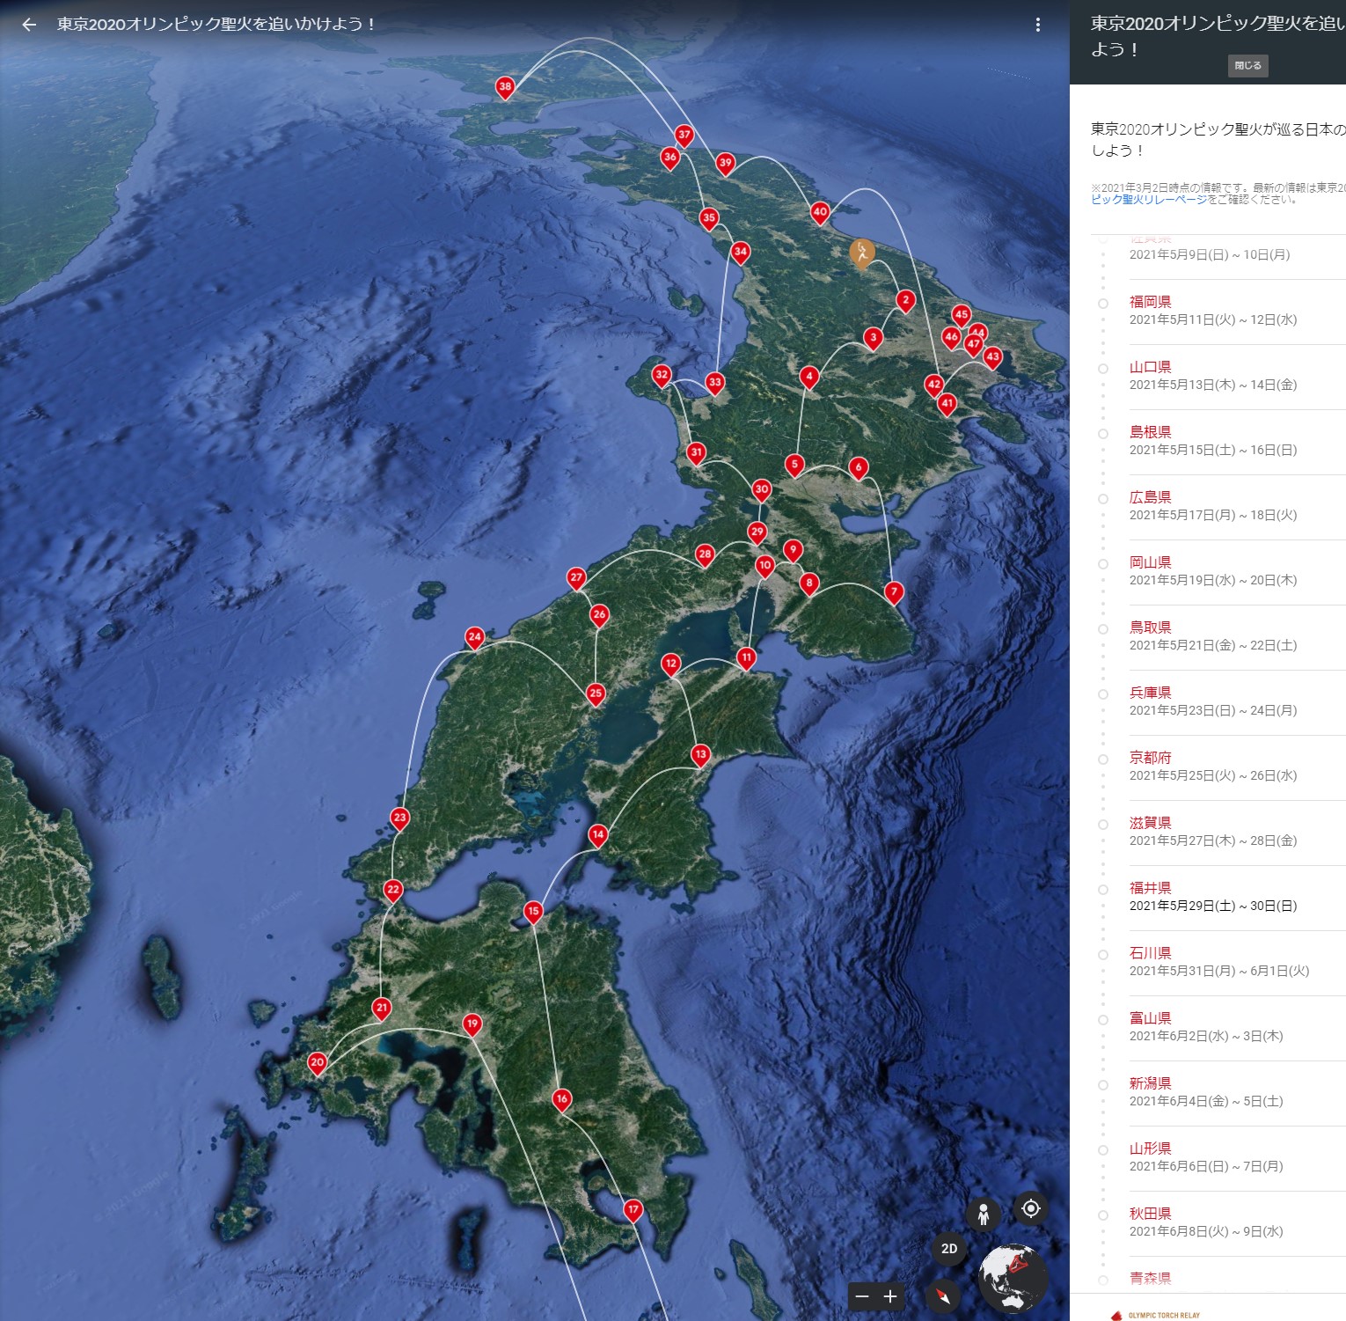Zoom out with the minus button
Image resolution: width=1346 pixels, height=1321 pixels.
point(862,1296)
